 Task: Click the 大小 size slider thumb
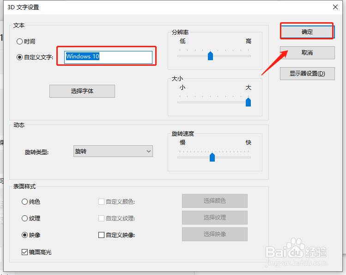coord(248,102)
